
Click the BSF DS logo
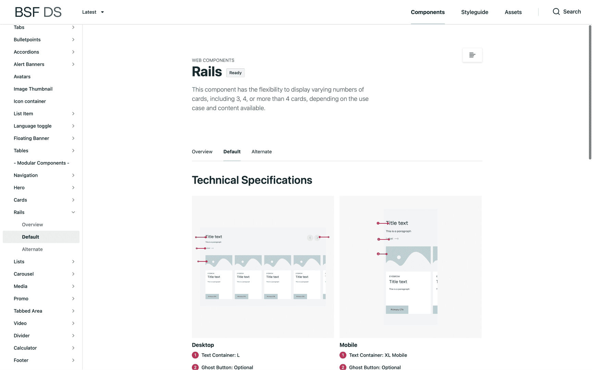click(x=38, y=12)
